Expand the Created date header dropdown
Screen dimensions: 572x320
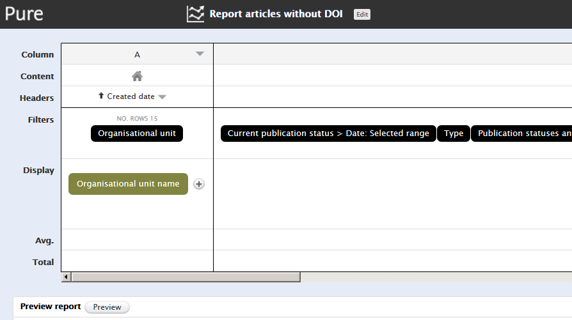(163, 97)
